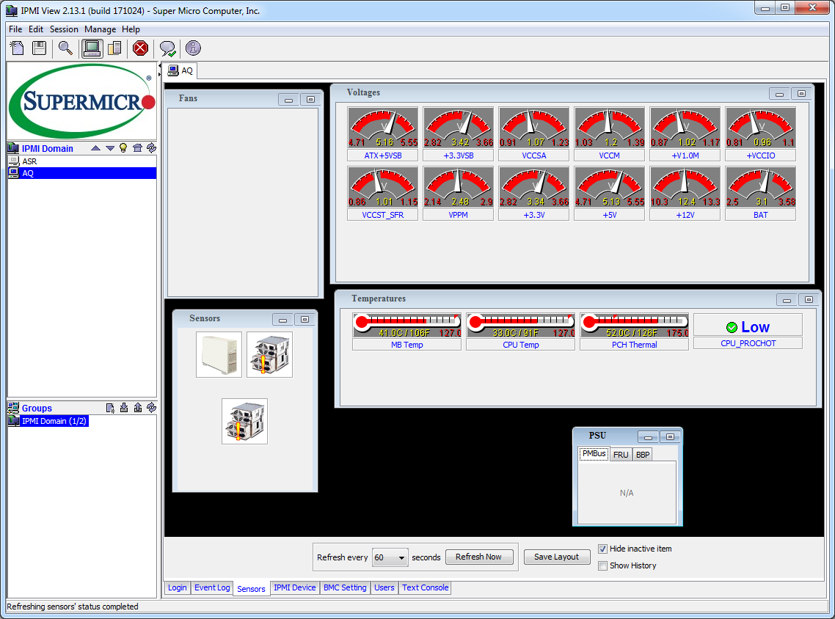The image size is (835, 619).
Task: Click the new group icon in Groups header
Action: (x=110, y=408)
